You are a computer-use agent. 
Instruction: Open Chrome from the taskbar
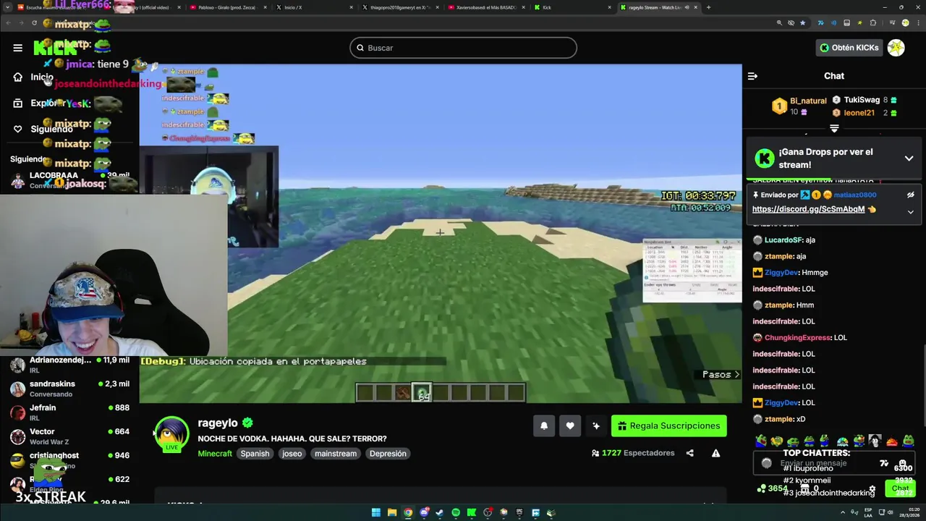click(x=408, y=512)
